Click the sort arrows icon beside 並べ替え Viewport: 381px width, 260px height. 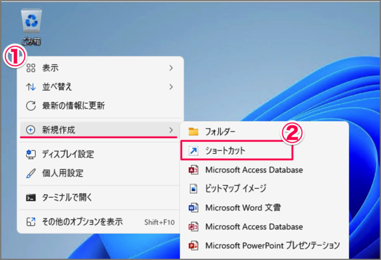click(31, 87)
